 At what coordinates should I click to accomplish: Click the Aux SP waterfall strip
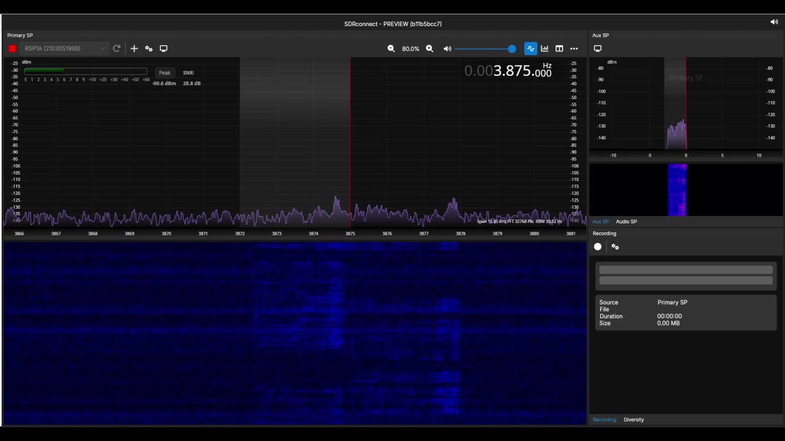[677, 190]
